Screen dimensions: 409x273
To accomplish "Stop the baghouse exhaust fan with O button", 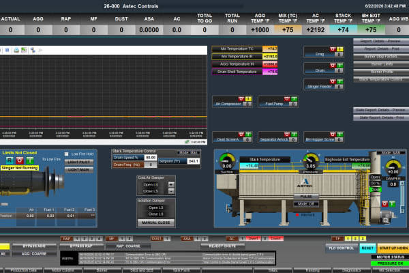I will tap(384, 204).
